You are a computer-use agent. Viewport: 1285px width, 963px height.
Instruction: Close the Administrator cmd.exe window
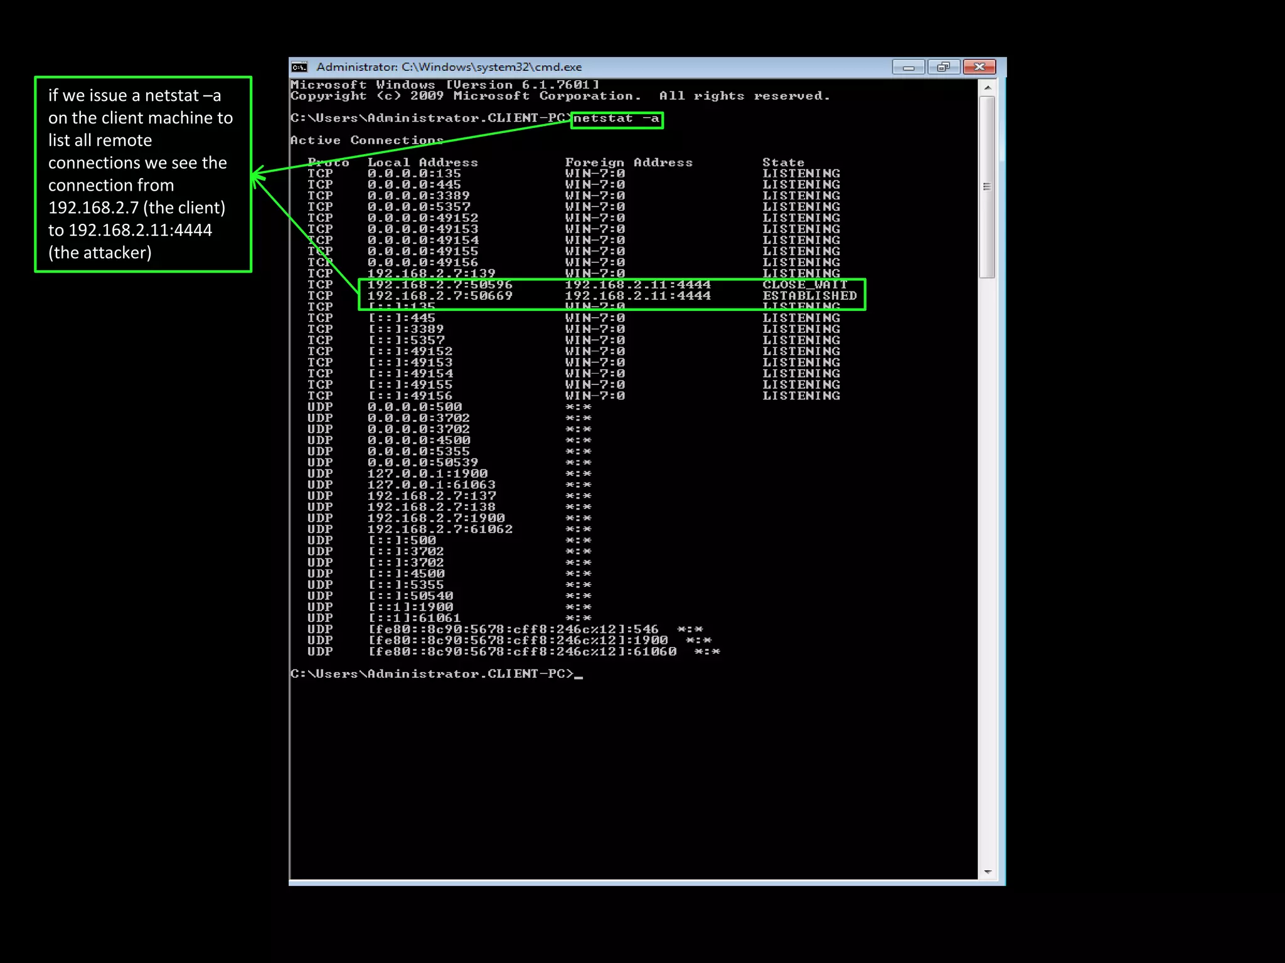(979, 67)
